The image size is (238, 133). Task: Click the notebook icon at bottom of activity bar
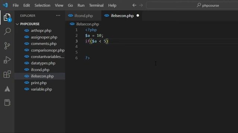pos(7,103)
